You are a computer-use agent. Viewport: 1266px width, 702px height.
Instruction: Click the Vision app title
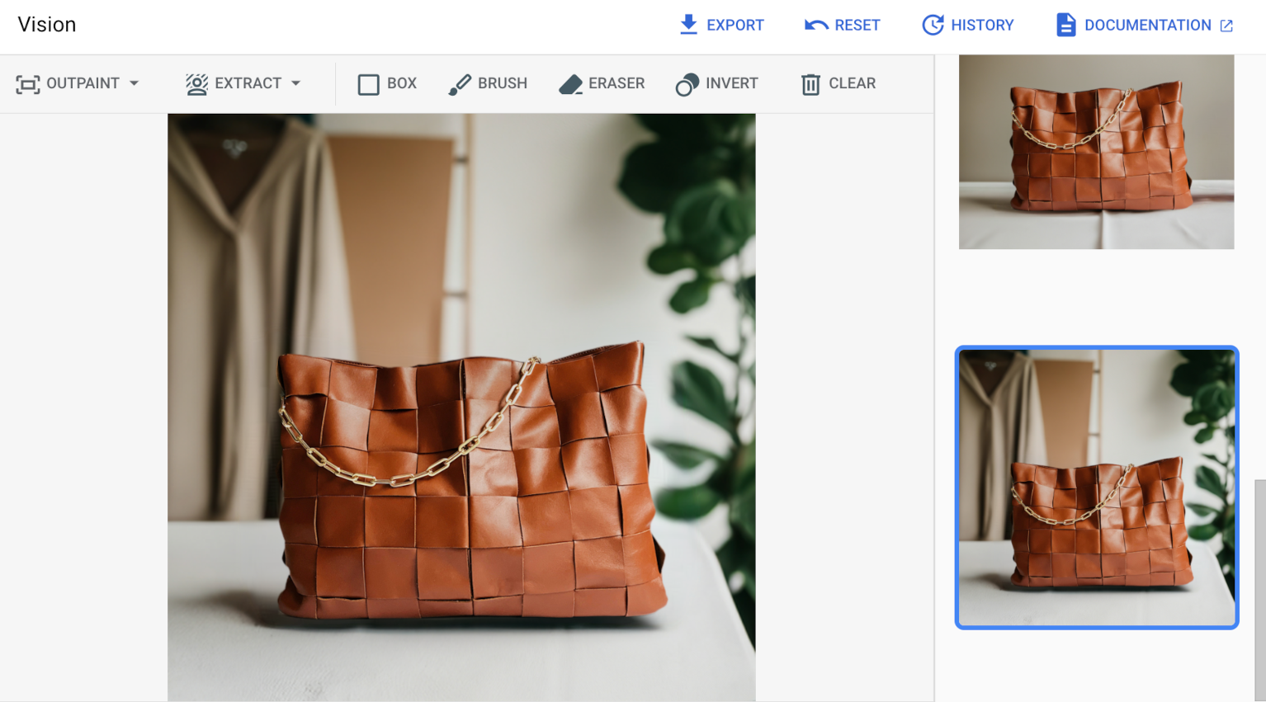pos(47,25)
